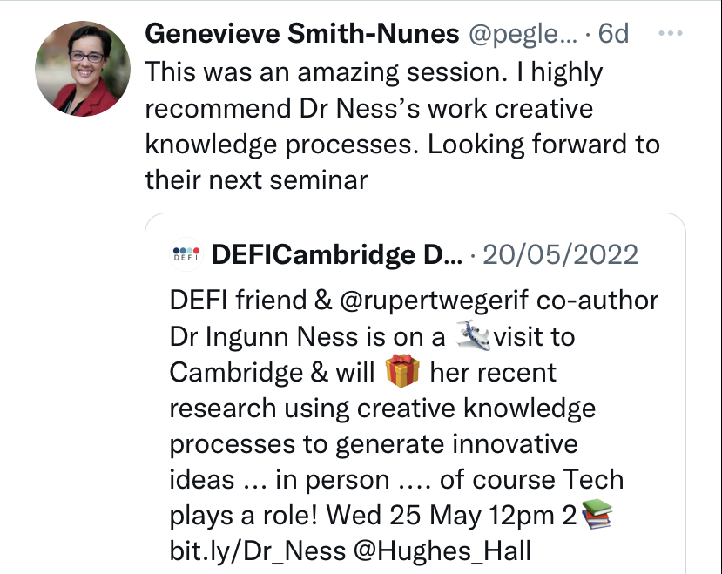Click the "recommend Dr Ness's work creative" line

click(369, 108)
